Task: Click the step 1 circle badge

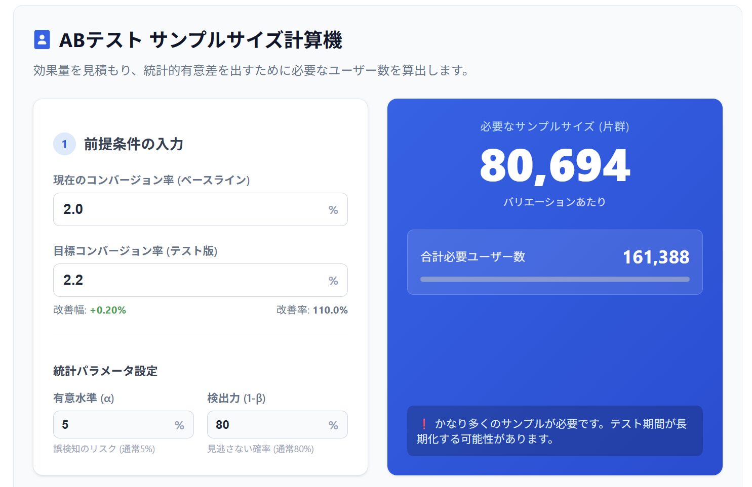Action: (64, 144)
